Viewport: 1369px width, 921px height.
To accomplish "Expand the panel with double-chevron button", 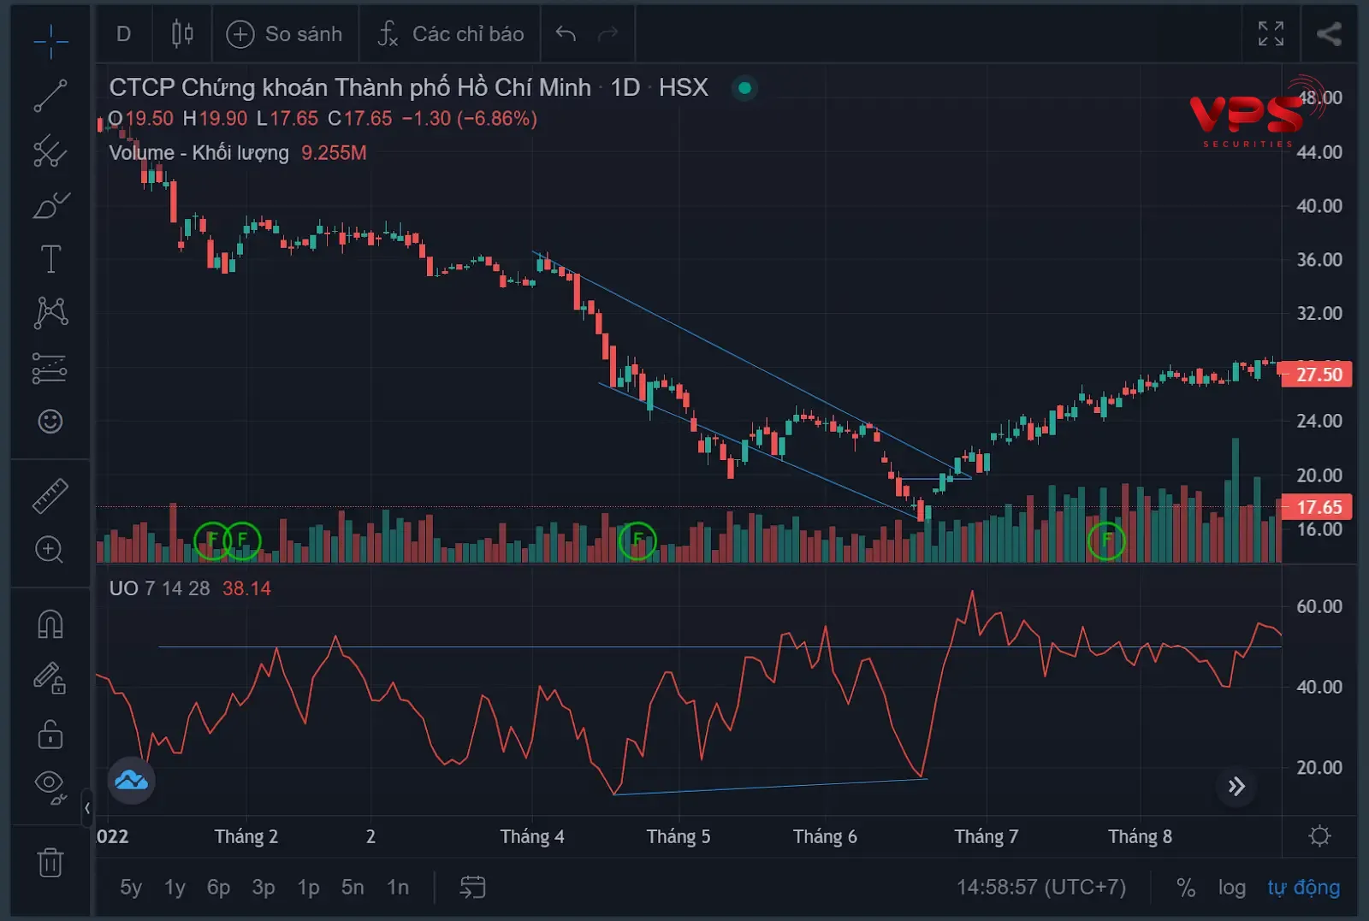I will pos(1236,787).
